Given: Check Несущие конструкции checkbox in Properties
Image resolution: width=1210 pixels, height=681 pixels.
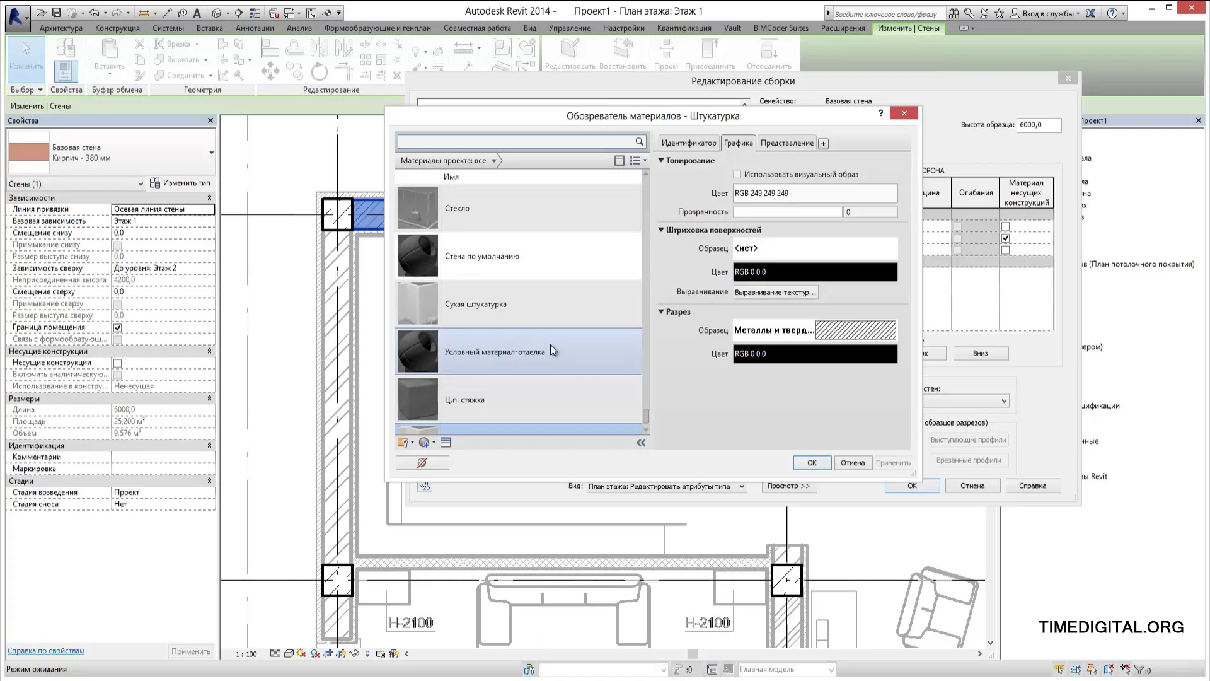Looking at the screenshot, I should tap(117, 363).
